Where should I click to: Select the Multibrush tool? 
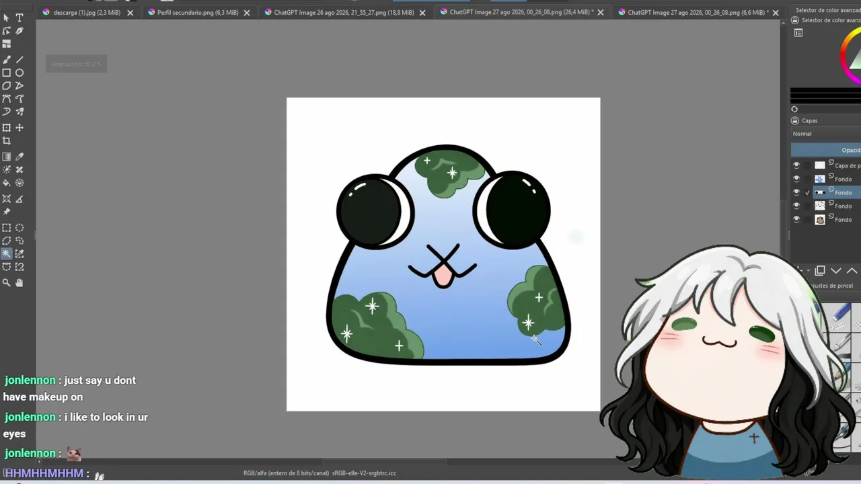[20, 112]
